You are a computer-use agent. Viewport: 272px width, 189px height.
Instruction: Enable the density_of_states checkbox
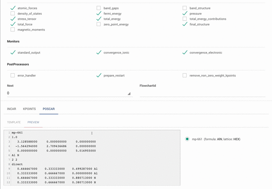tap(13, 14)
